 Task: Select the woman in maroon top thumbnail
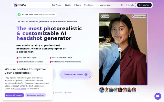click(x=120, y=90)
